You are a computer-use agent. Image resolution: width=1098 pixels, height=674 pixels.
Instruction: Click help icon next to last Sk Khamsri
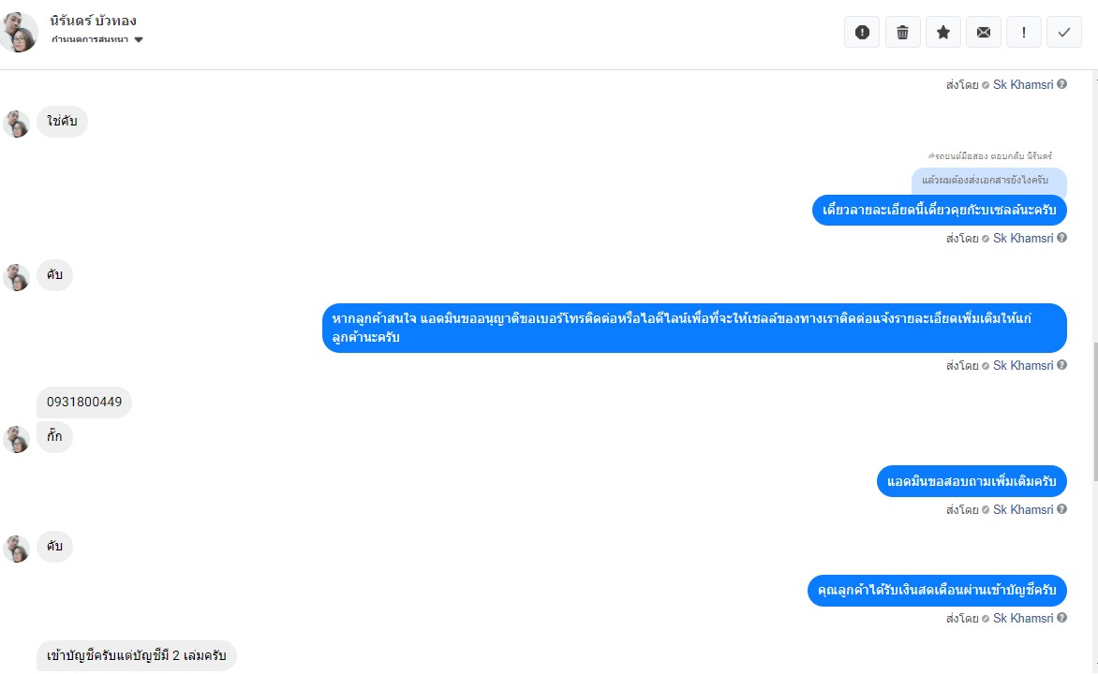[x=1062, y=617]
